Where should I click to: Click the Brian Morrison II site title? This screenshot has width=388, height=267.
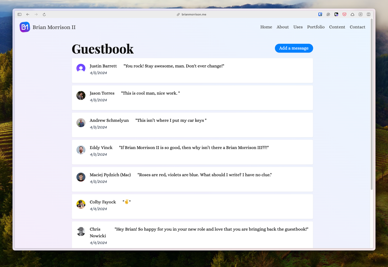click(x=54, y=27)
